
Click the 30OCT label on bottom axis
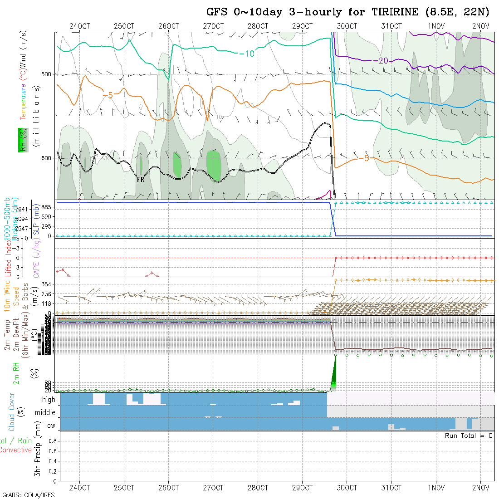347,488
